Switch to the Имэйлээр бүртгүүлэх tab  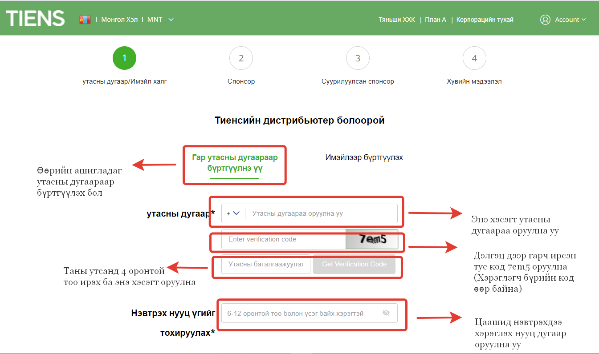pyautogui.click(x=364, y=157)
